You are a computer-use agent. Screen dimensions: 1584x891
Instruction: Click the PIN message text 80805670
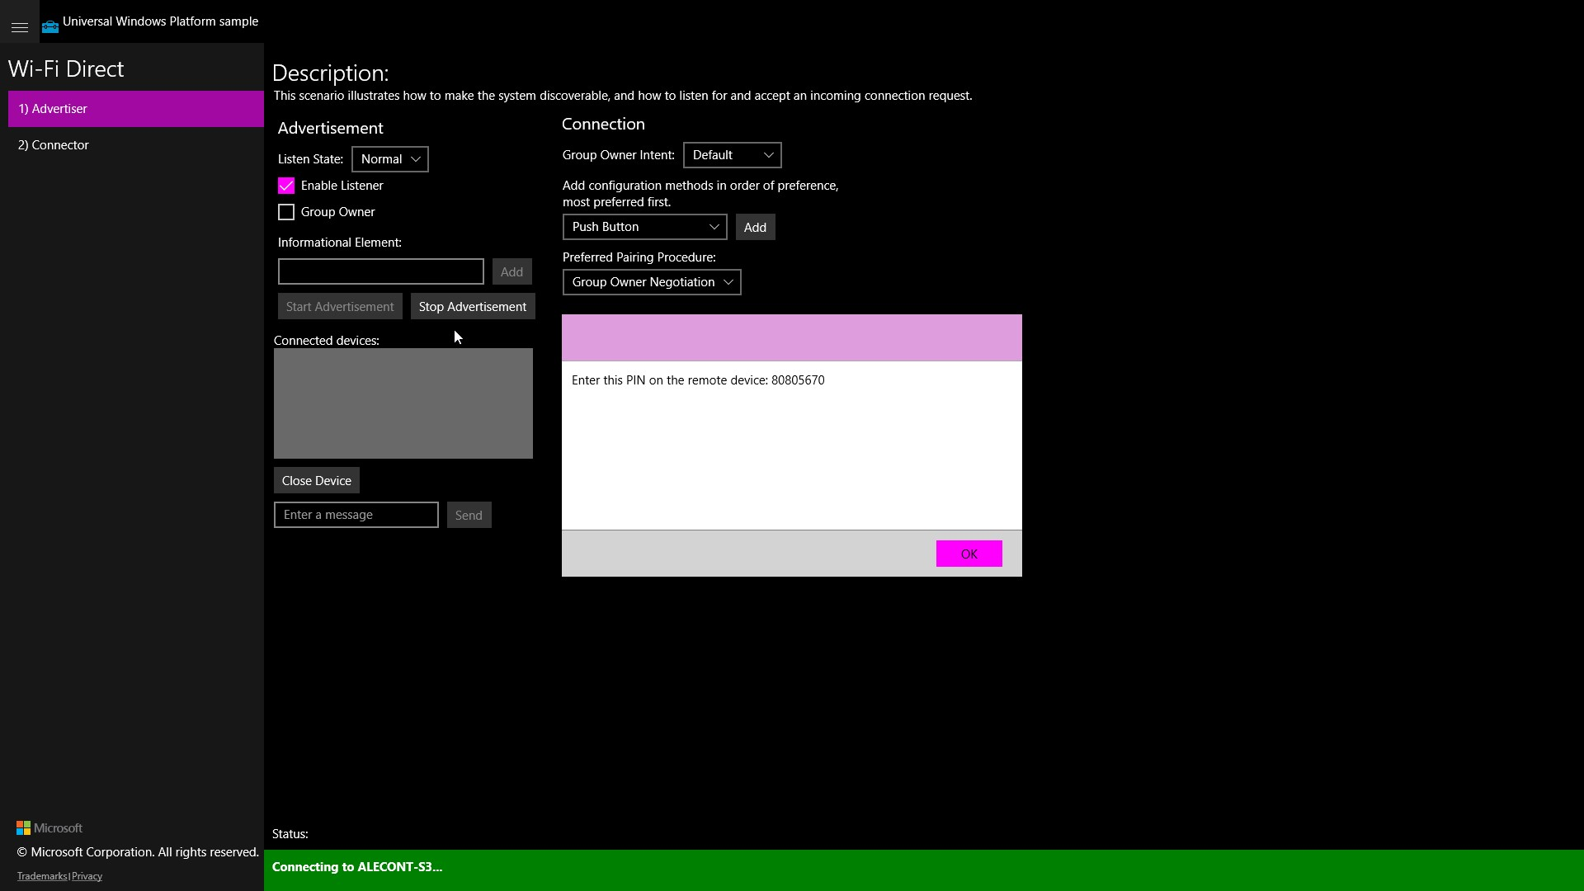(798, 380)
